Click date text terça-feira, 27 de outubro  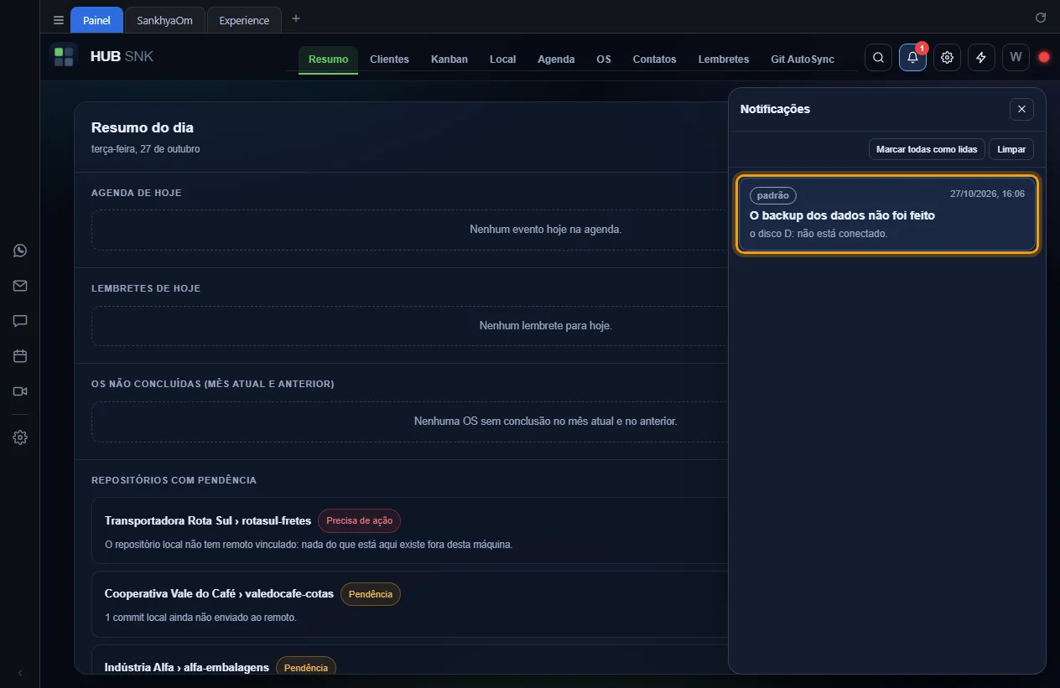146,149
